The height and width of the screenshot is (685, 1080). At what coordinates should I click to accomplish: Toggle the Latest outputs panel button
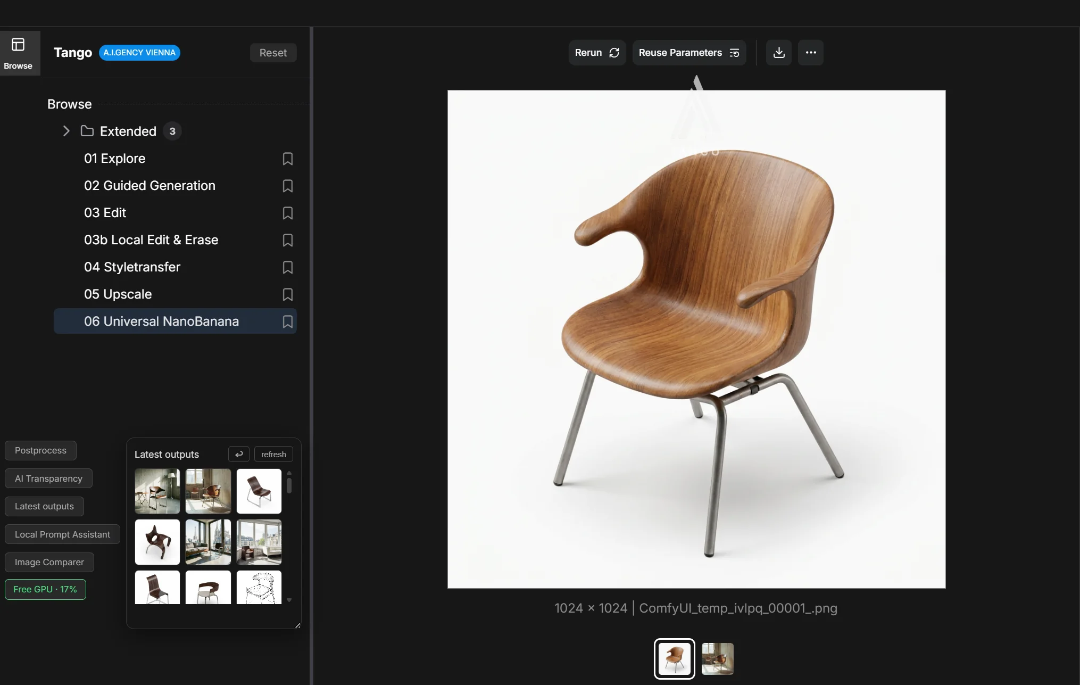point(44,506)
